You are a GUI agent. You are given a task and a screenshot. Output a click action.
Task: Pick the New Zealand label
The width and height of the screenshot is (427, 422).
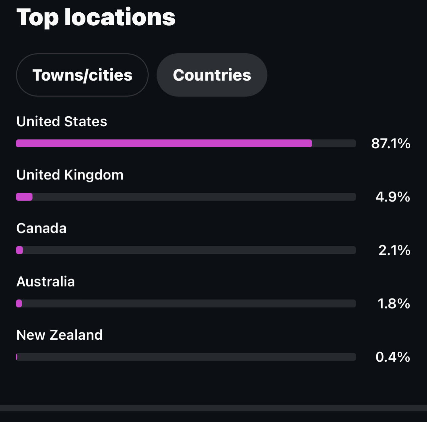click(60, 335)
